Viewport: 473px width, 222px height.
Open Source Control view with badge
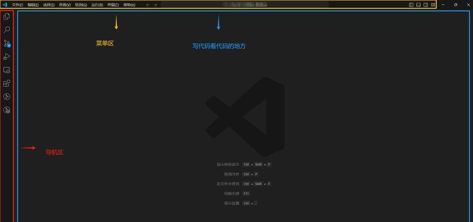coord(7,43)
